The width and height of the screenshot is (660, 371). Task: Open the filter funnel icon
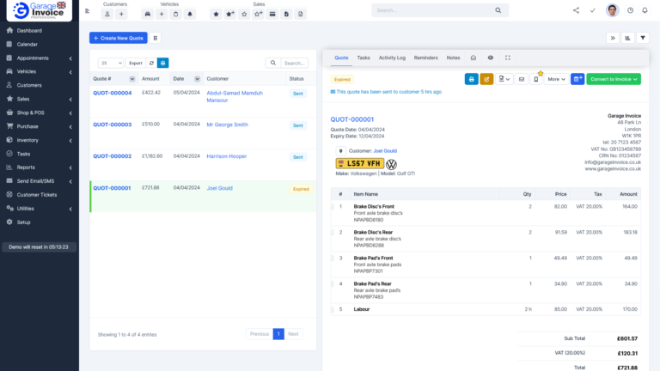(643, 38)
